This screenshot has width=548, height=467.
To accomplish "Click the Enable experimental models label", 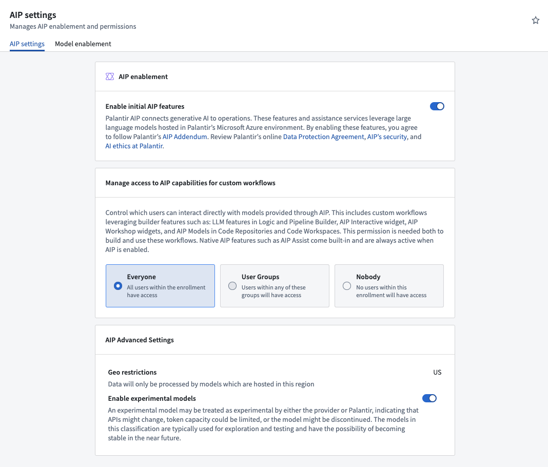I will click(x=152, y=398).
